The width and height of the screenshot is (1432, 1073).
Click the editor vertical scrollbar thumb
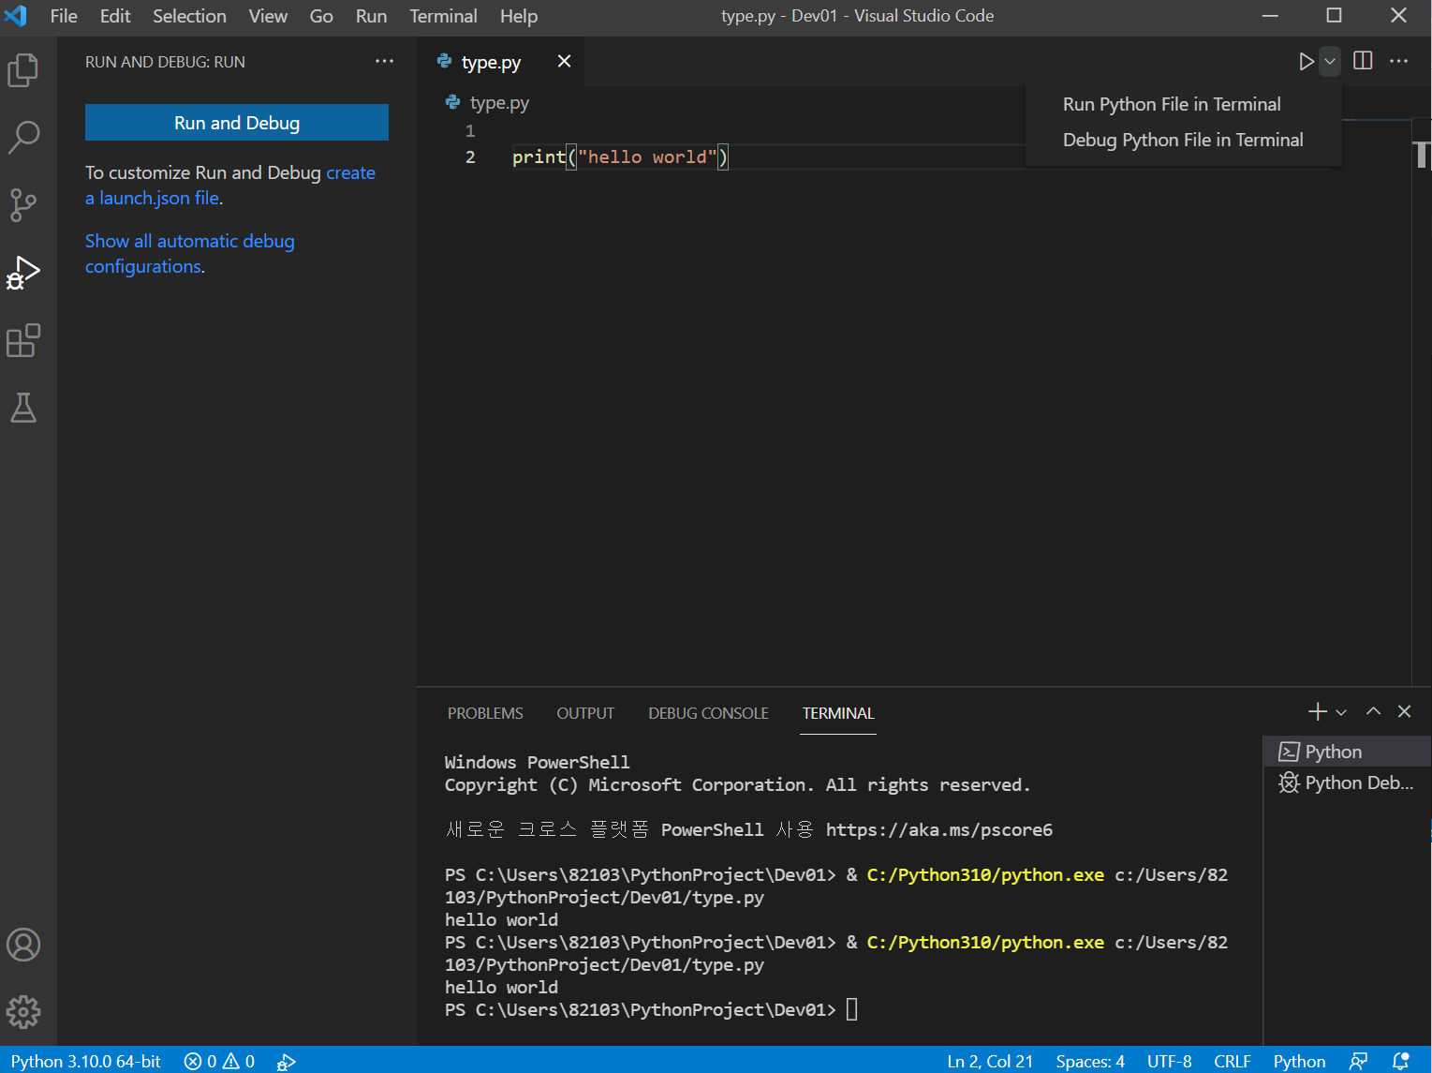coord(1422,154)
